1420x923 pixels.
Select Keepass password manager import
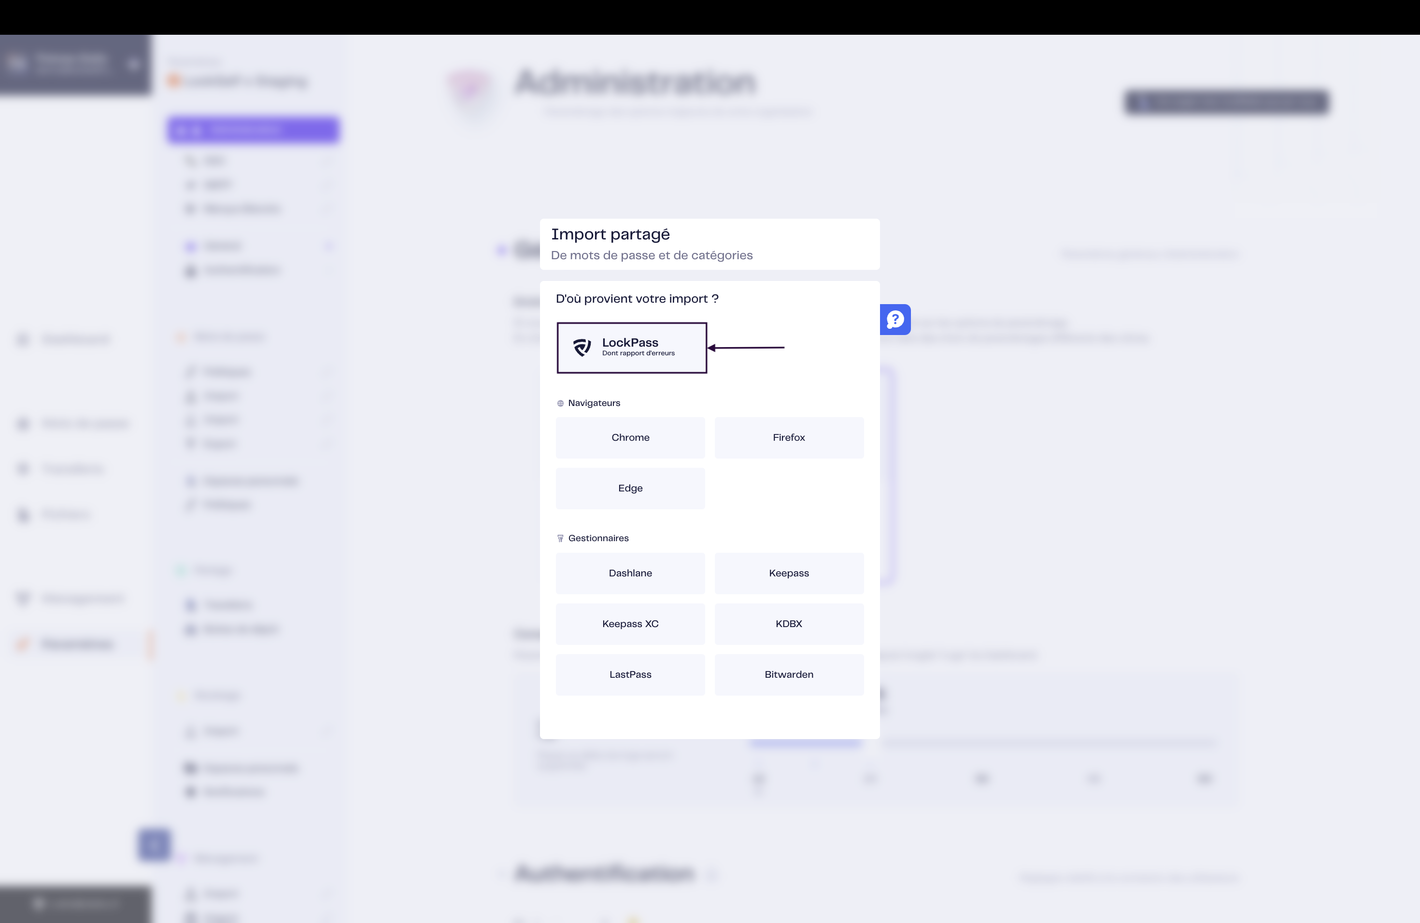(x=789, y=573)
